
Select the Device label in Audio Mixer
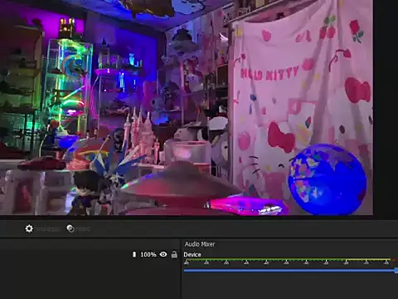[192, 255]
